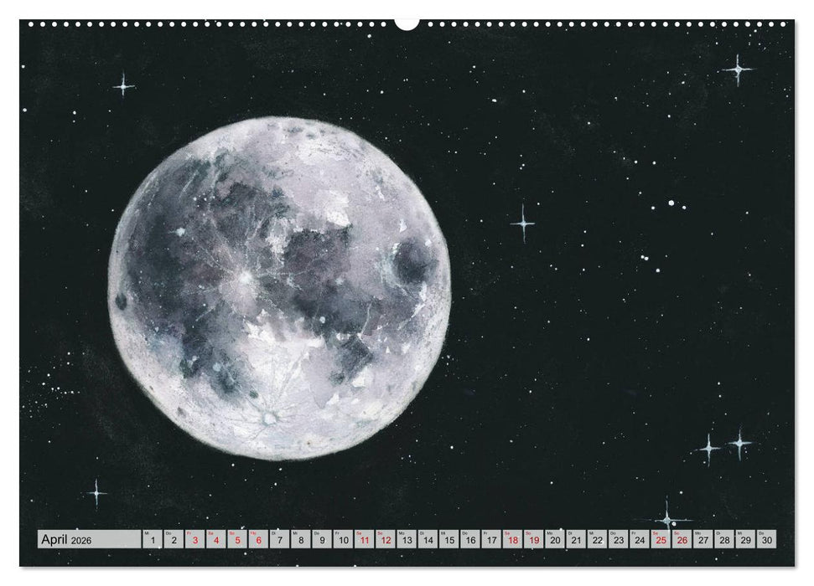Click the sparkle star in top-left sky
814x586 pixels.
[x=124, y=85]
